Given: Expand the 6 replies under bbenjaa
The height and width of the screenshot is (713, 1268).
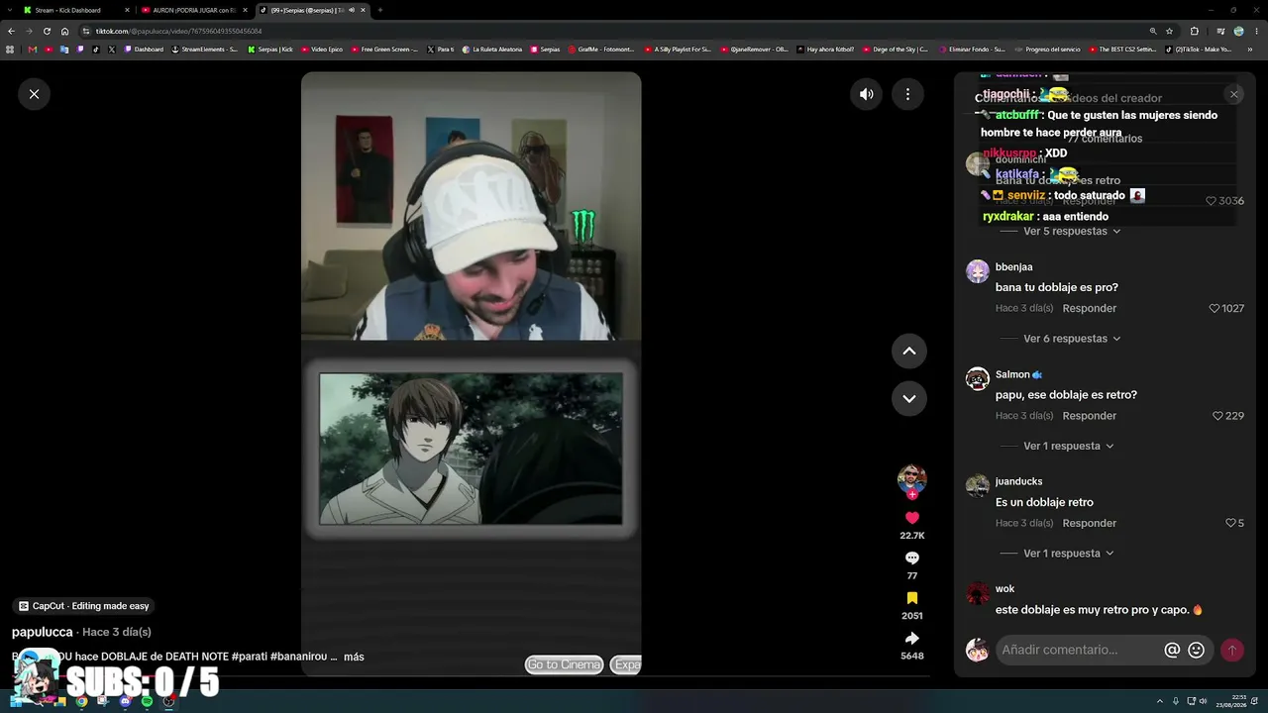Looking at the screenshot, I should (x=1072, y=339).
